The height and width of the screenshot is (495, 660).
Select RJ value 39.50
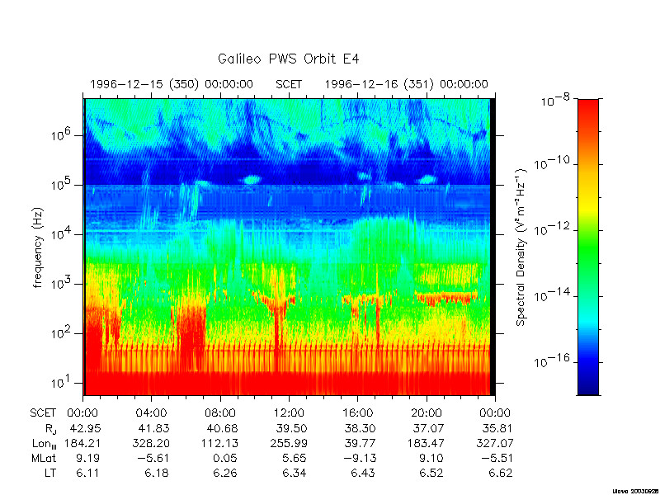(x=291, y=428)
